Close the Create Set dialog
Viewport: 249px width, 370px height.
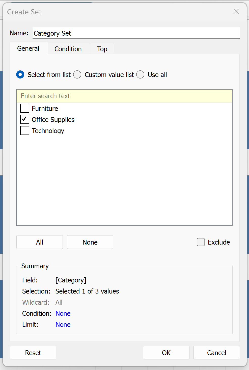(236, 12)
